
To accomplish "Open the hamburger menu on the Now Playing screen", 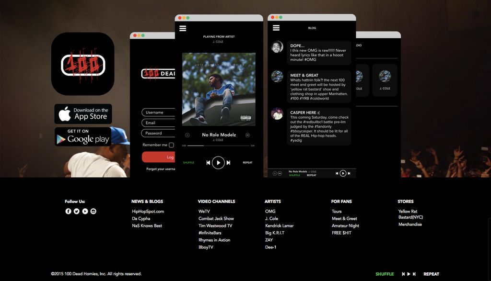I will [182, 28].
